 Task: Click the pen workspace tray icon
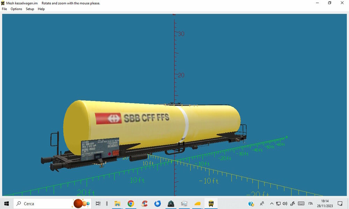[x=292, y=203]
